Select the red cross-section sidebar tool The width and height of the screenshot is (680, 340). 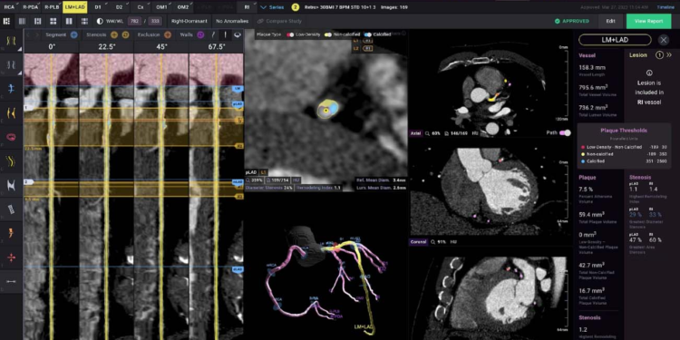[11, 137]
